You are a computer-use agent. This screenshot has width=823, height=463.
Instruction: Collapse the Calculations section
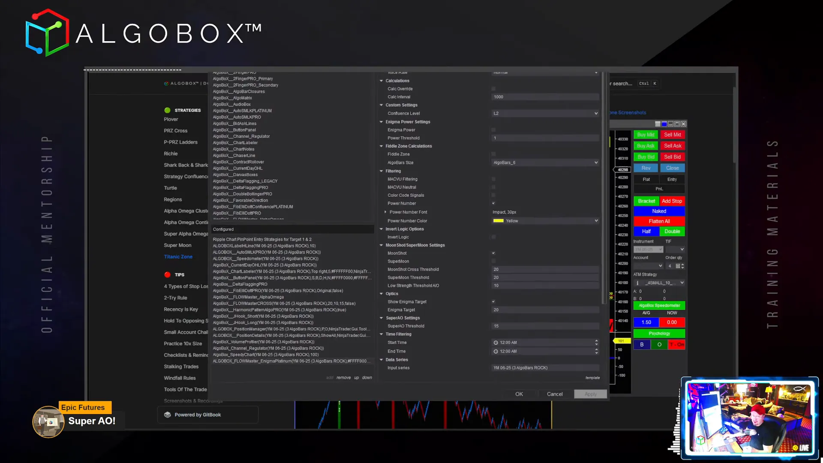pos(381,81)
